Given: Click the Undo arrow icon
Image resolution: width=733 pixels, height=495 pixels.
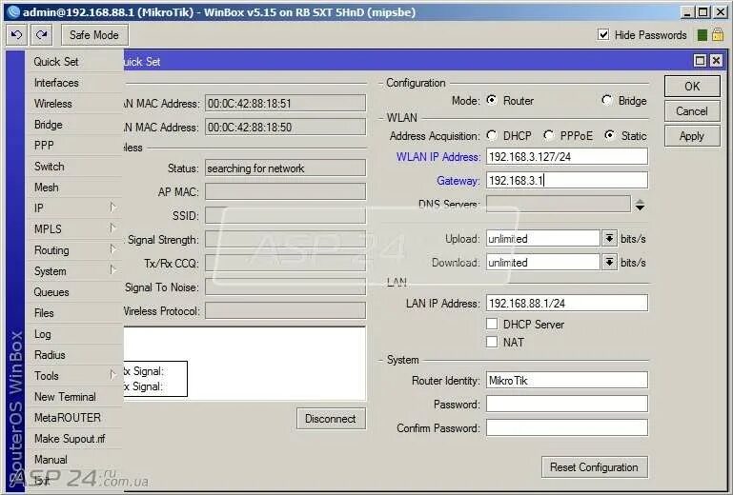Looking at the screenshot, I should (17, 35).
